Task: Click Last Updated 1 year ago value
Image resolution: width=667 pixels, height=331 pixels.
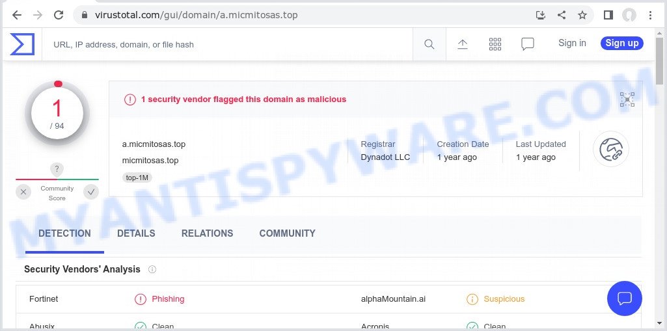Action: (x=536, y=157)
